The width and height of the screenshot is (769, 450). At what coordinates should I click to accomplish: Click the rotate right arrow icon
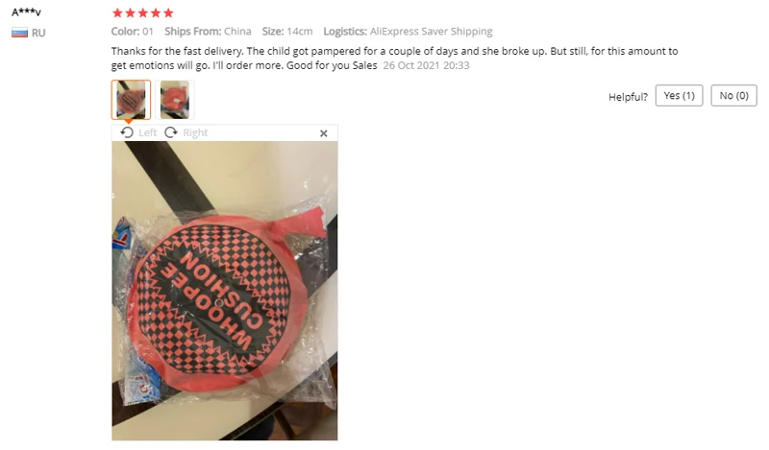coord(171,132)
